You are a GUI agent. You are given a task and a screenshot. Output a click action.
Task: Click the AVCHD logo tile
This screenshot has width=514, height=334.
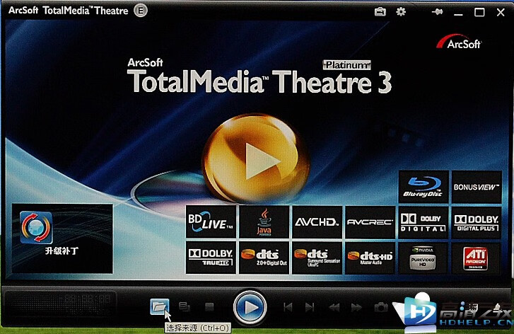317,222
